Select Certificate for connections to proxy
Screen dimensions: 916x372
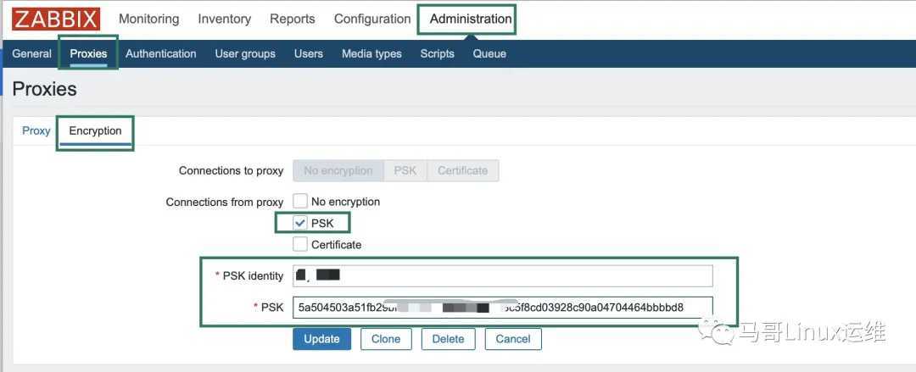tap(463, 170)
